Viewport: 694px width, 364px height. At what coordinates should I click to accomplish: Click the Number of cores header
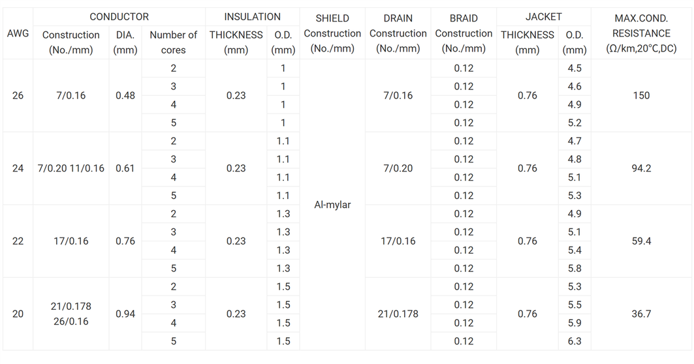tap(173, 42)
